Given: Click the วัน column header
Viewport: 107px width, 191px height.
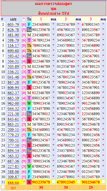Looking at the screenshot, I should pyautogui.click(x=29, y=19).
